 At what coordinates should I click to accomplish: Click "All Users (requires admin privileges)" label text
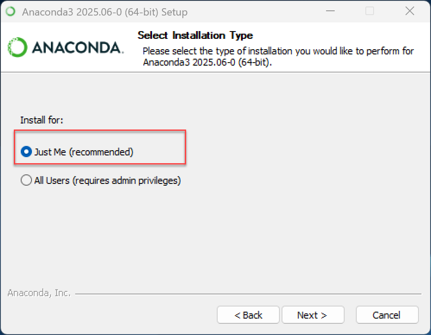pyautogui.click(x=108, y=180)
